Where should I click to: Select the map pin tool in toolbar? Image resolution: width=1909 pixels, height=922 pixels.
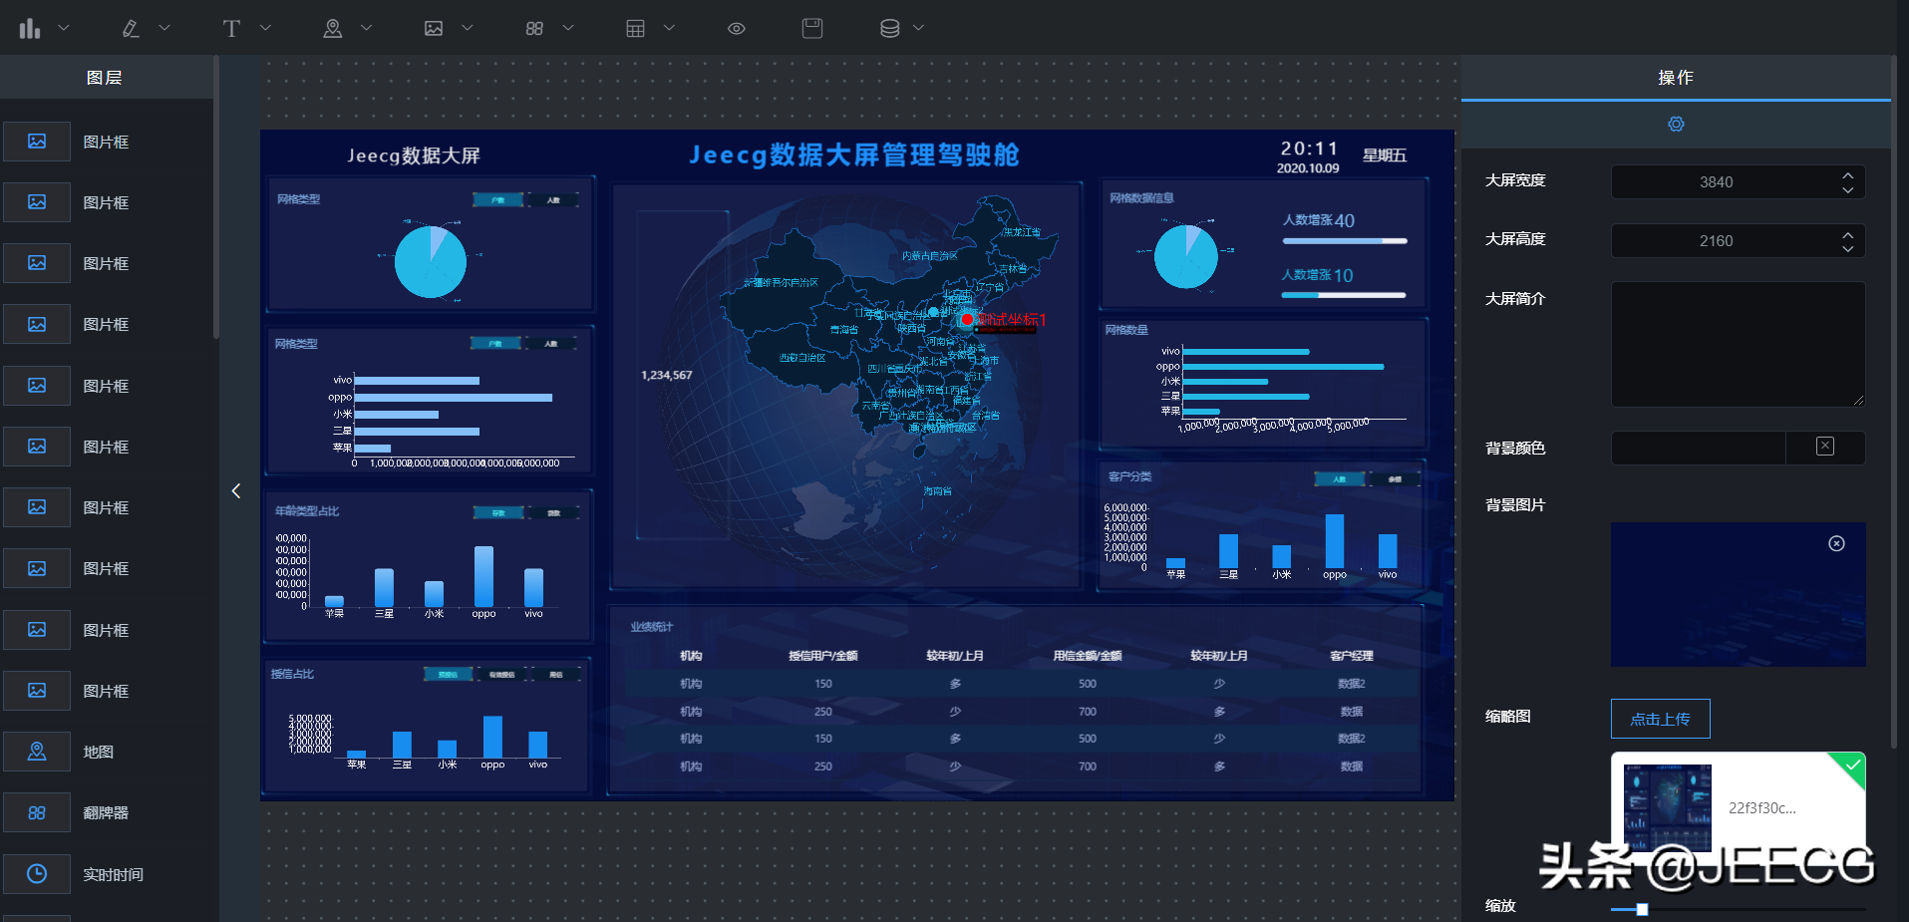(x=333, y=29)
